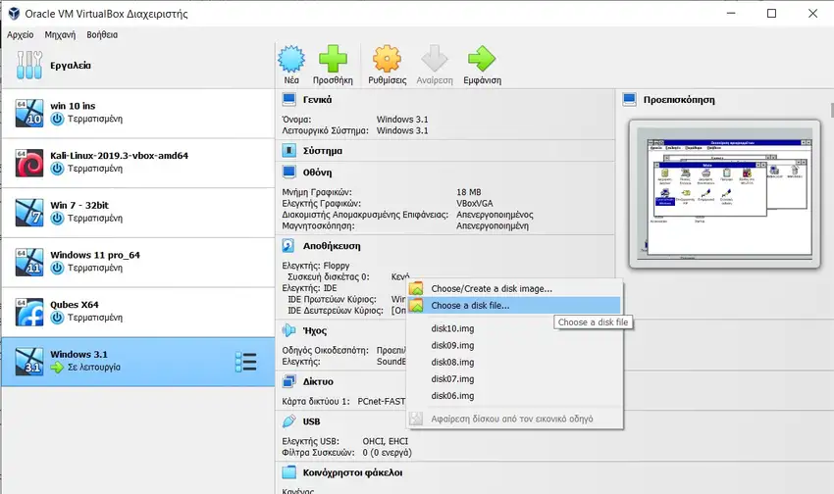834x494 pixels.
Task: Click the 'Συσκευή δισκέτας 0:' floppy entry
Action: tap(328, 276)
